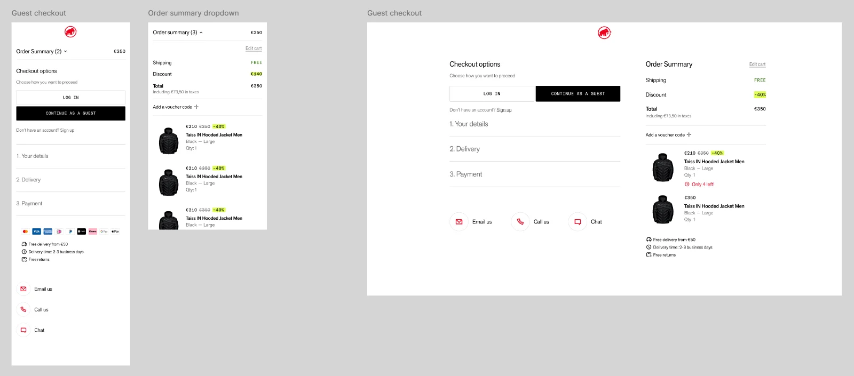The height and width of the screenshot is (376, 854).
Task: Open step 3. Payment in desktop frame
Action: pyautogui.click(x=535, y=174)
